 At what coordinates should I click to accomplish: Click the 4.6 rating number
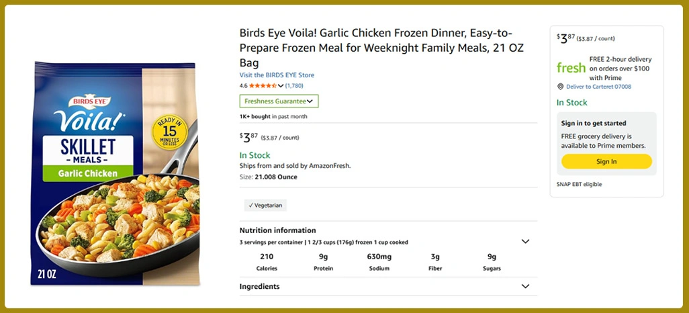pos(243,86)
